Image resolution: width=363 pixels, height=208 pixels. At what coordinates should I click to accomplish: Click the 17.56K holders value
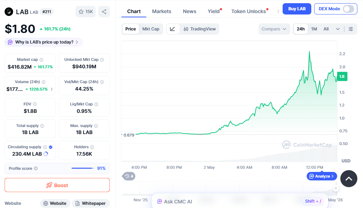(x=84, y=154)
